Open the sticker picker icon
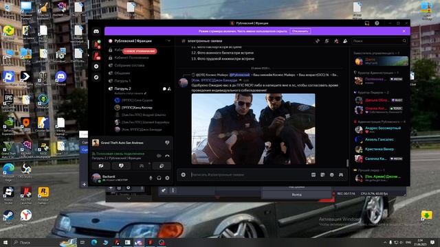440x247 pixels. coord(322,175)
